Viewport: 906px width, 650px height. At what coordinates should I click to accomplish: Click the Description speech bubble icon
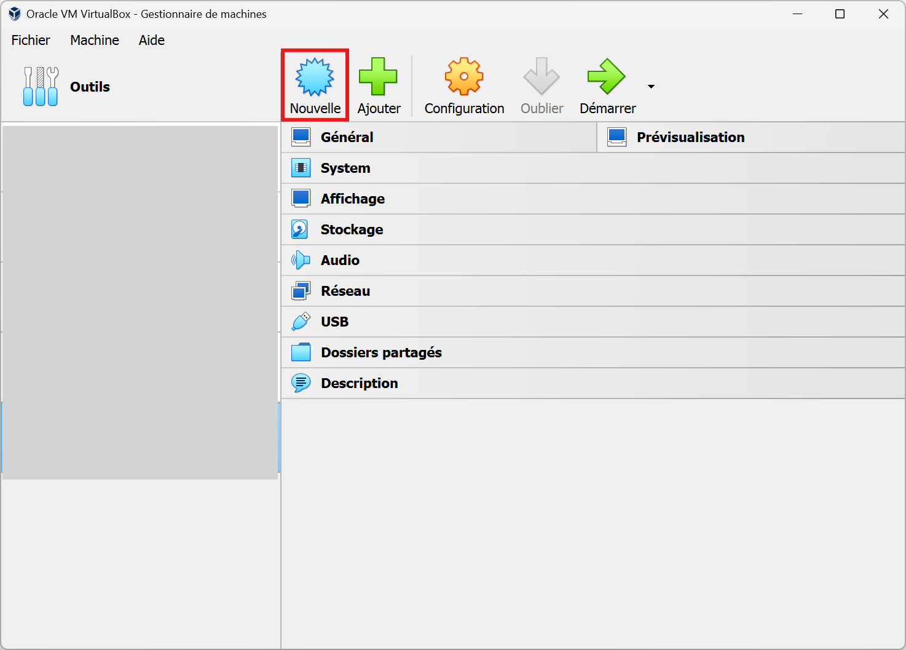(x=301, y=383)
